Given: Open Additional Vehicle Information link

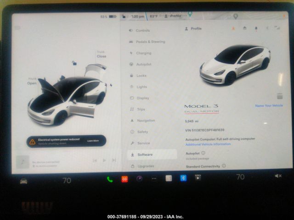Looking at the screenshot, I should [x=208, y=144].
